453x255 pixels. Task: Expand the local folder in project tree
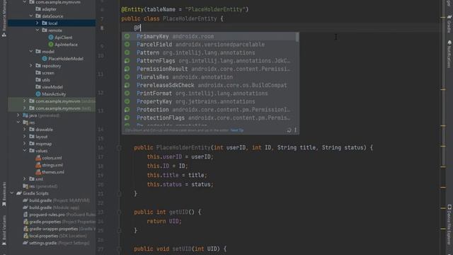[38, 23]
